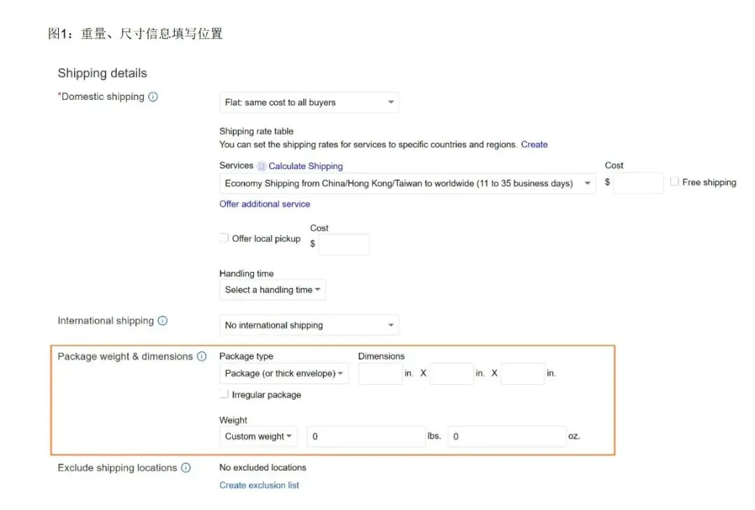The height and width of the screenshot is (510, 755).
Task: Check the Irregular package option
Action: 224,394
